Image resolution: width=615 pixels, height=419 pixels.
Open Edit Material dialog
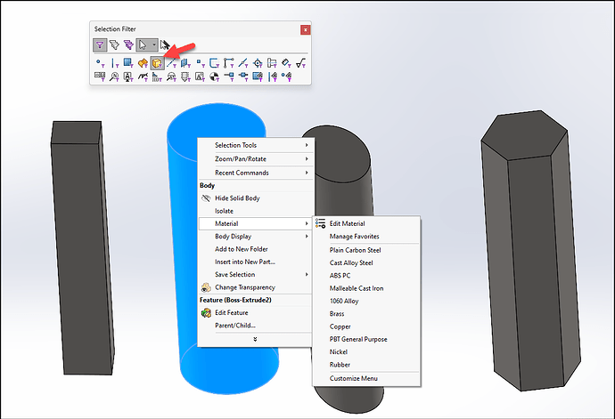point(347,223)
